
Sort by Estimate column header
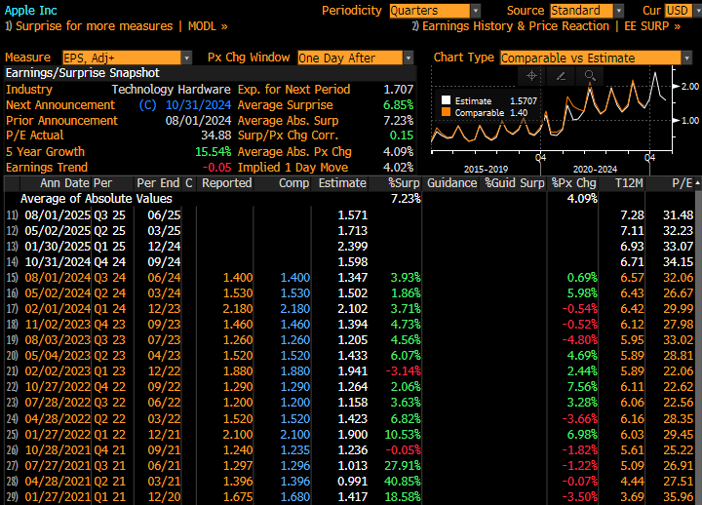tap(342, 183)
